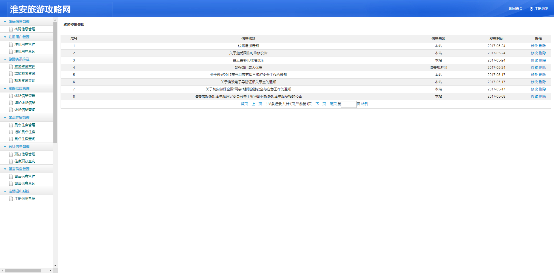Click document icon beside 旅游资讯管理
Image resolution: width=554 pixels, height=273 pixels.
[11, 67]
